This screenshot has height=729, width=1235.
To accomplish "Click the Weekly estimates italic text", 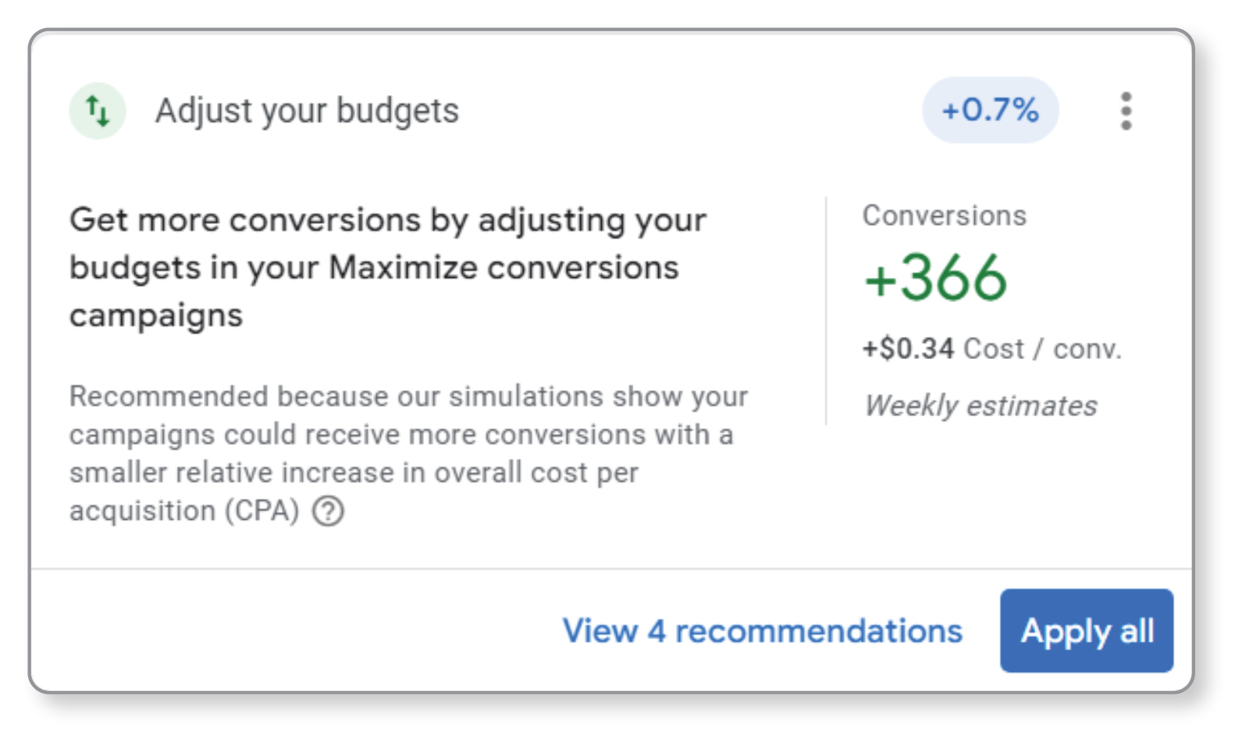I will (x=981, y=406).
